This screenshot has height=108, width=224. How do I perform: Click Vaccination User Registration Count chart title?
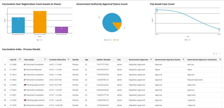pos(31,4)
